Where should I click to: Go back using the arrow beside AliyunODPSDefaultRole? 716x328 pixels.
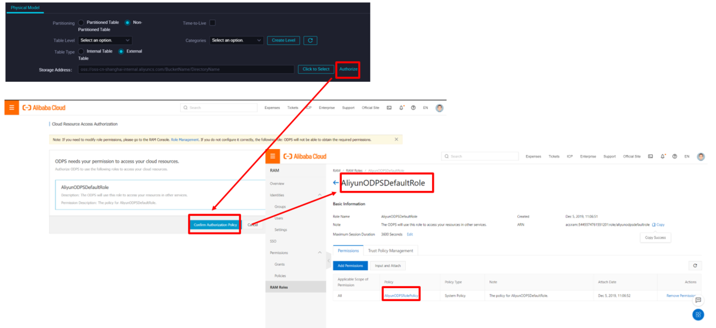pos(336,183)
